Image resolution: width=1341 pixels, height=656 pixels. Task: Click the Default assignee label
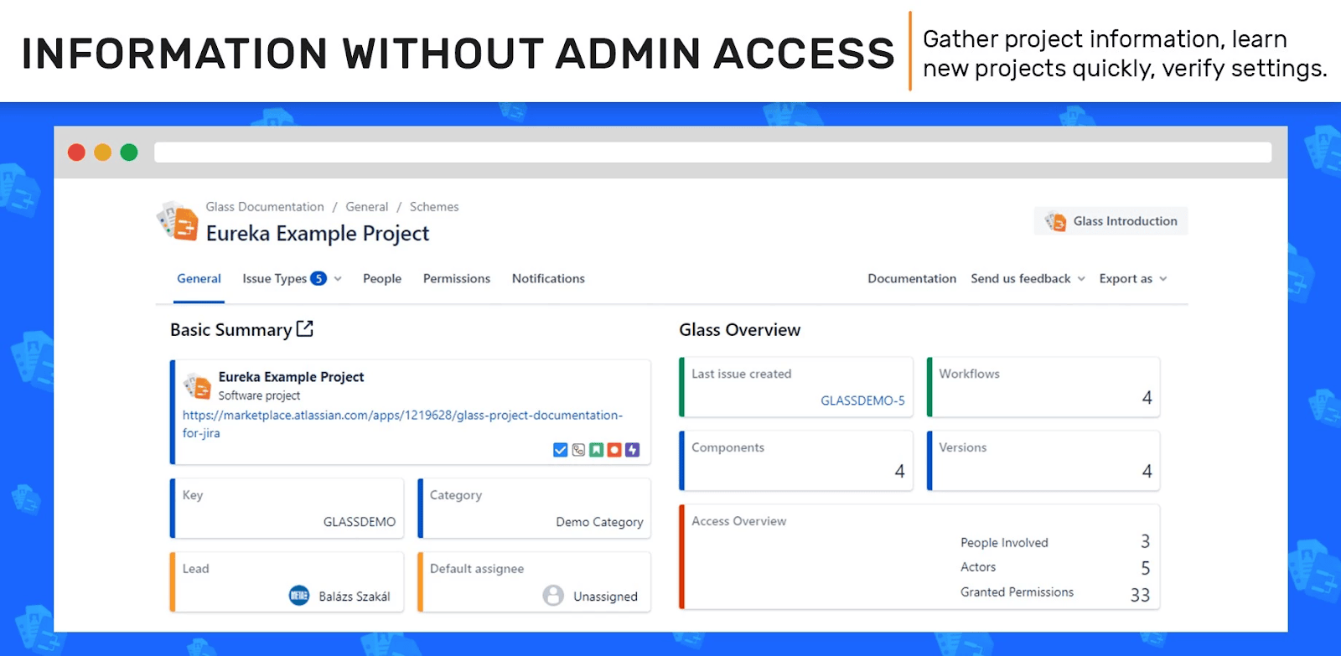coord(477,569)
